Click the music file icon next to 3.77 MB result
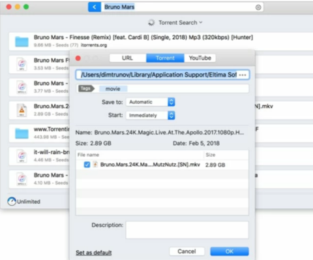313x260 pixels. point(22,88)
